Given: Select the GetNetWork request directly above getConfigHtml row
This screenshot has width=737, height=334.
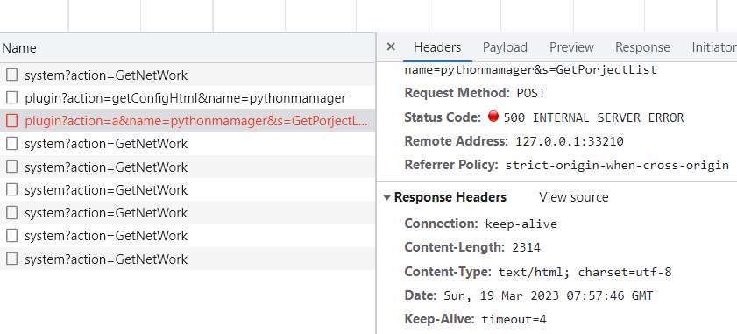Looking at the screenshot, I should pyautogui.click(x=187, y=75).
